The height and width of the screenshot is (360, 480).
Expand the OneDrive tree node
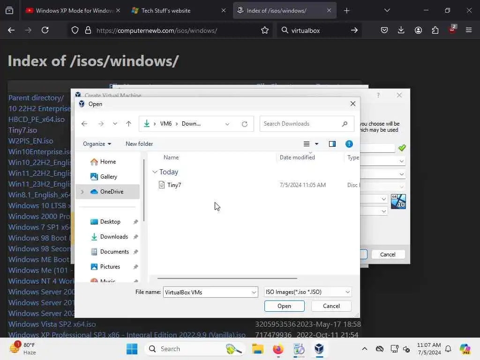point(82,192)
